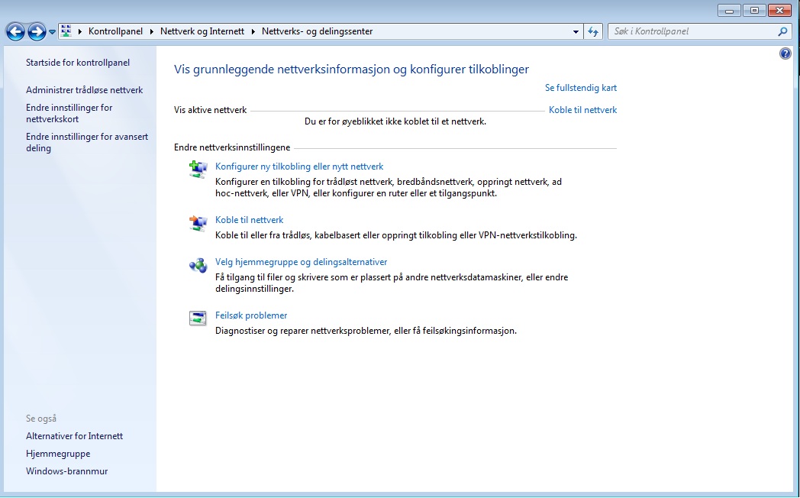The width and height of the screenshot is (800, 498).
Task: Click the heading 'Vis grunnleggende nettverksinformasjon og konfigurer tilkoblinger'
Action: [352, 70]
